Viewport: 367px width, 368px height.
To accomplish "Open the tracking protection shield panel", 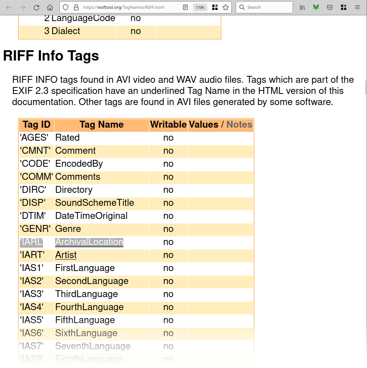I will coord(66,7).
